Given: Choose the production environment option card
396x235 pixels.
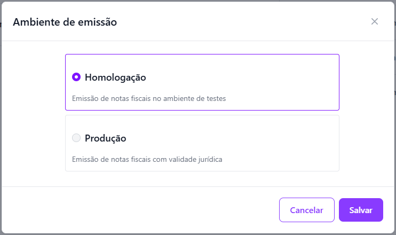Looking at the screenshot, I should pyautogui.click(x=202, y=143).
